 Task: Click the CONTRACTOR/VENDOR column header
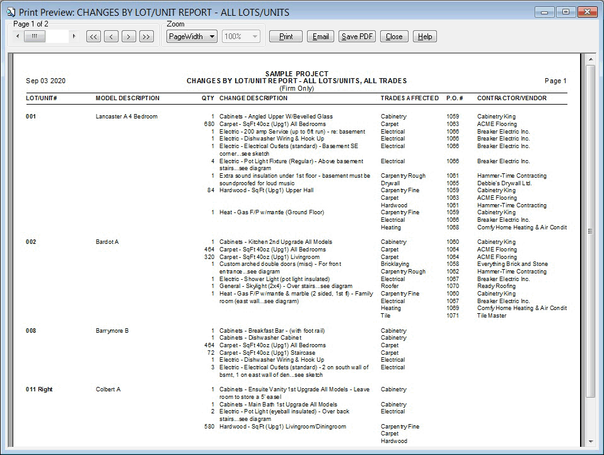click(x=512, y=98)
